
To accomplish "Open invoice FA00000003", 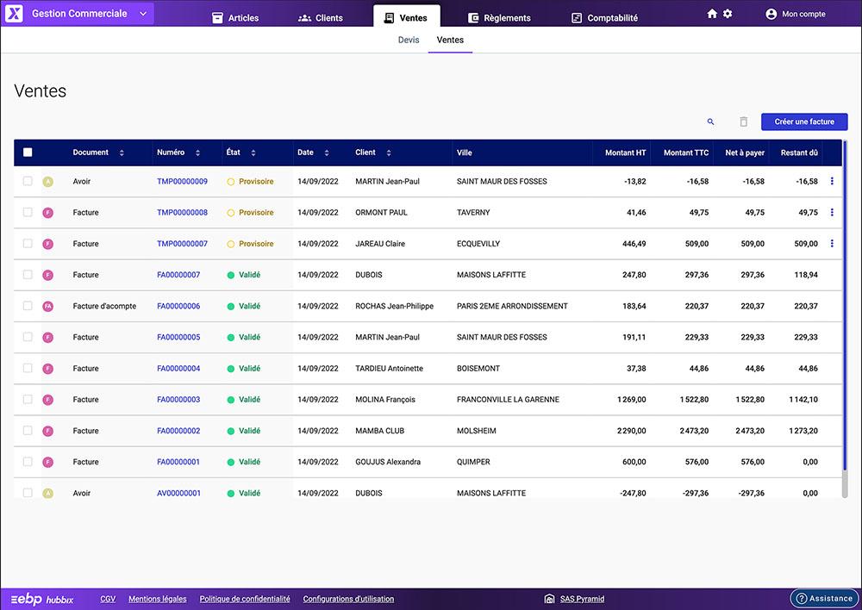I will tap(178, 399).
